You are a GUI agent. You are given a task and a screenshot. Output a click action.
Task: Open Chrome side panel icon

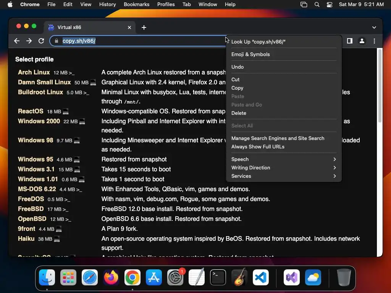pyautogui.click(x=350, y=41)
